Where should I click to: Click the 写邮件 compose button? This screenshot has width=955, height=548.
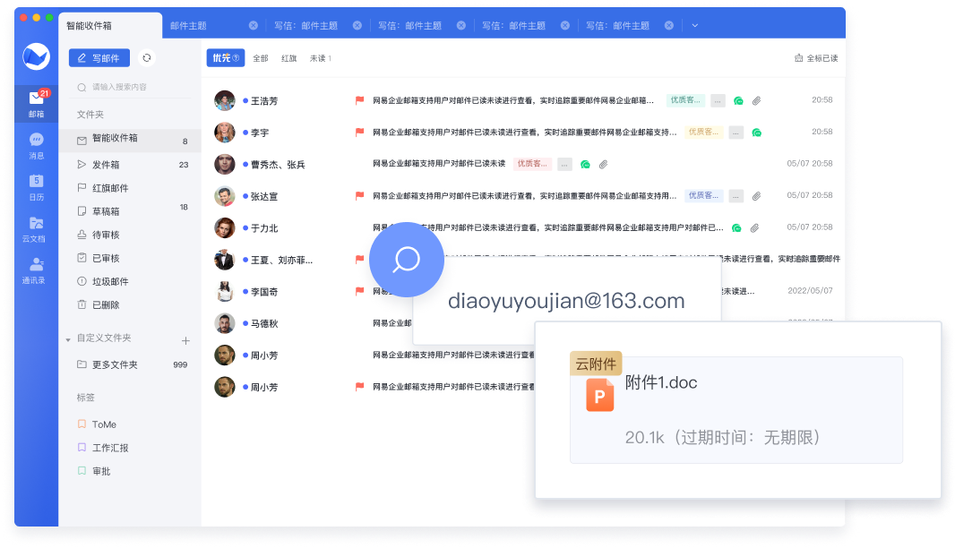pos(99,58)
